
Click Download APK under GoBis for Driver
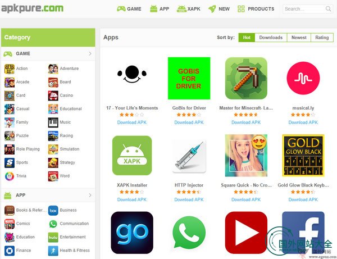[189, 122]
